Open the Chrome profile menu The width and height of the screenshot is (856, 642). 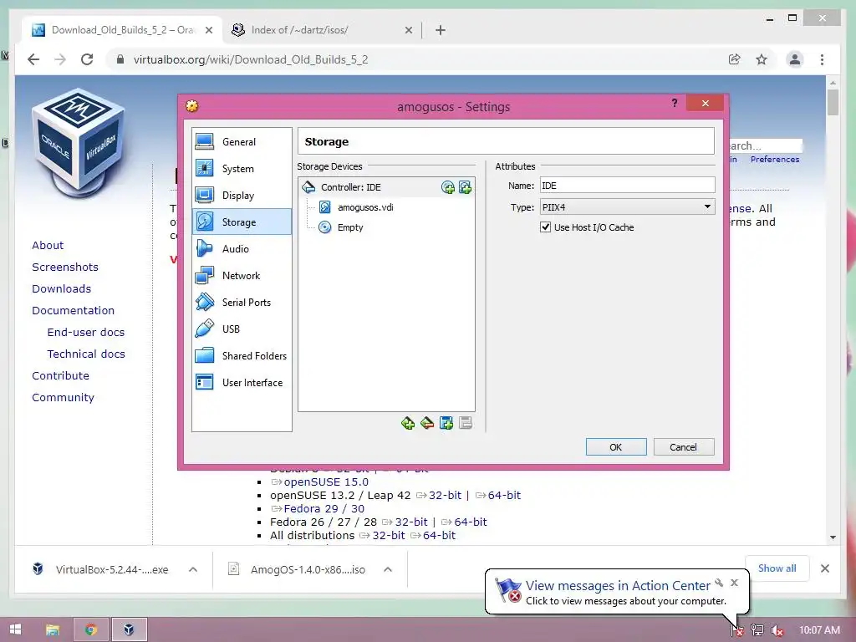[795, 59]
